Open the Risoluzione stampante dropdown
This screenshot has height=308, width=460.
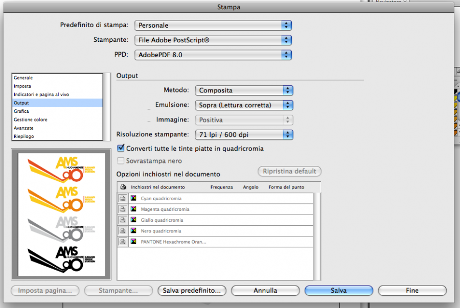[x=244, y=135]
